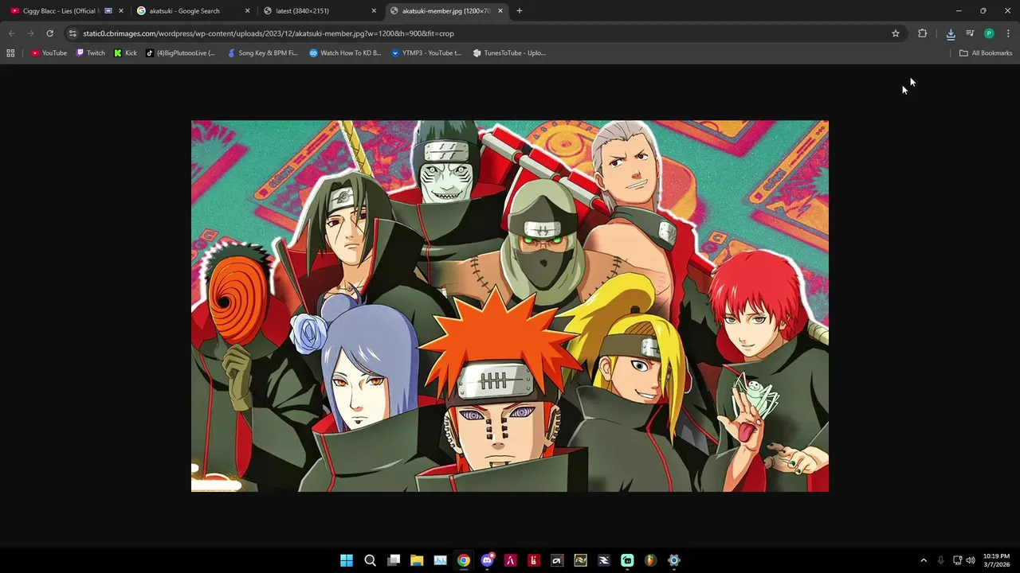Screen dimensions: 1020x573
Task: Open the Song Key & BPM Fi... bookmark
Action: point(263,53)
